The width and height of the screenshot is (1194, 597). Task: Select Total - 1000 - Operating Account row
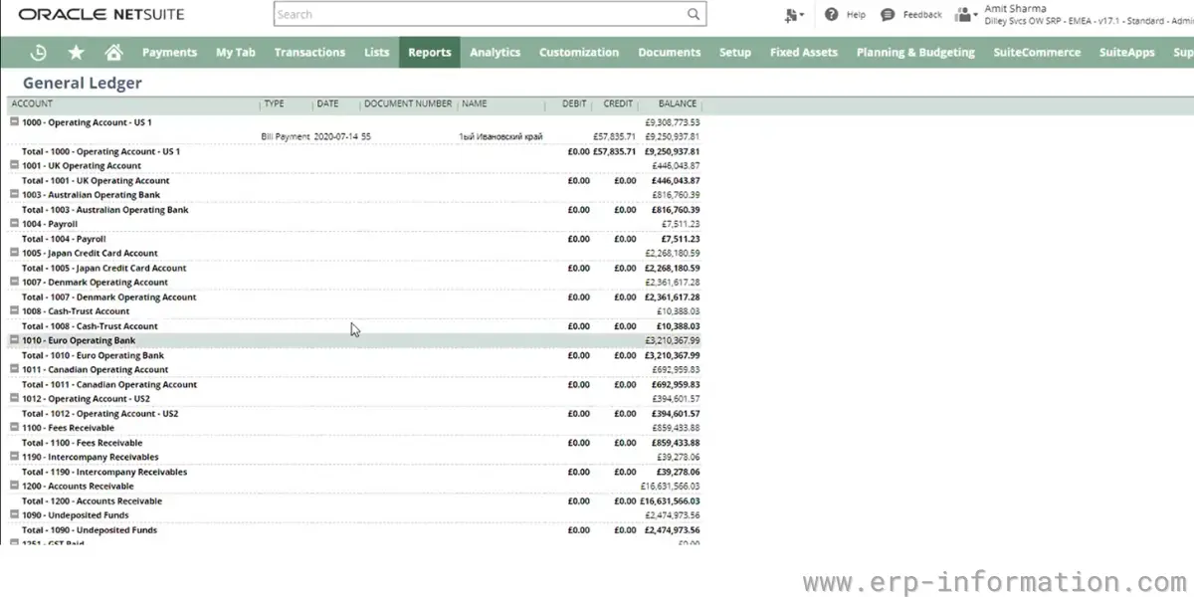click(x=354, y=151)
